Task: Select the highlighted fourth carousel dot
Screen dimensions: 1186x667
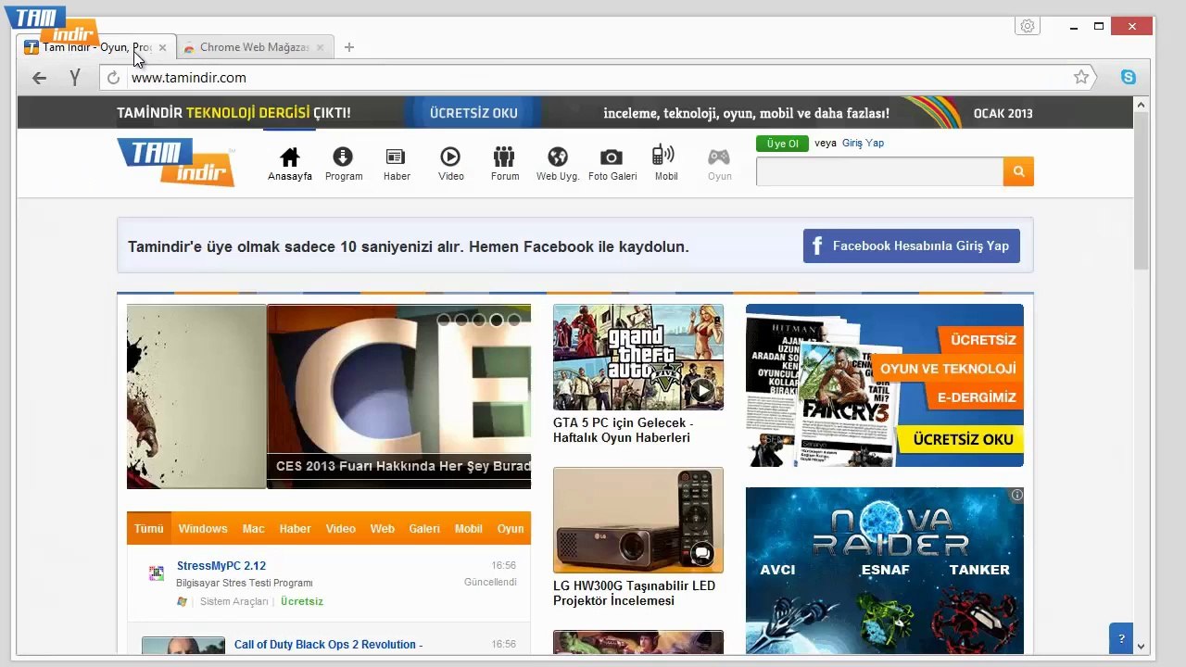Action: [497, 320]
